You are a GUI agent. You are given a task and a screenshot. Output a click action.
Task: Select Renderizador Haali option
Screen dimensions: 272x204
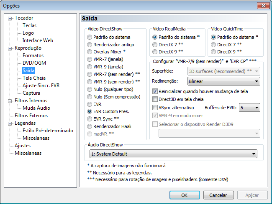point(90,126)
